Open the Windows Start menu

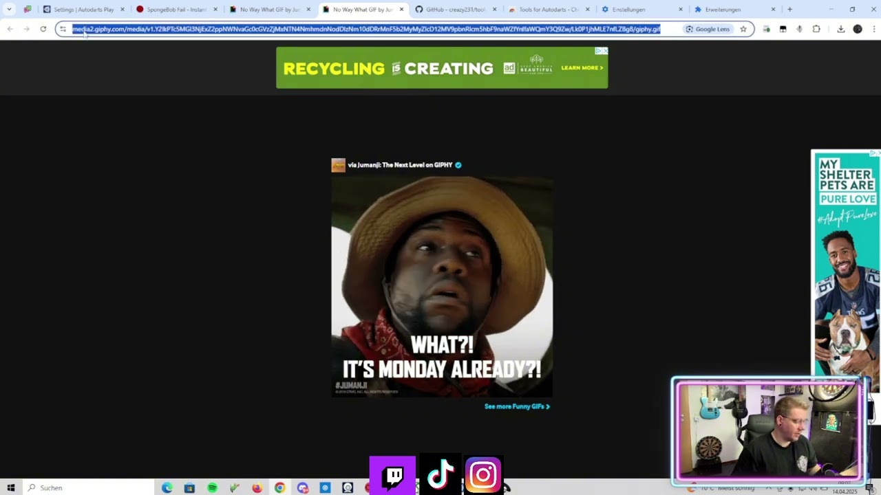click(10, 487)
